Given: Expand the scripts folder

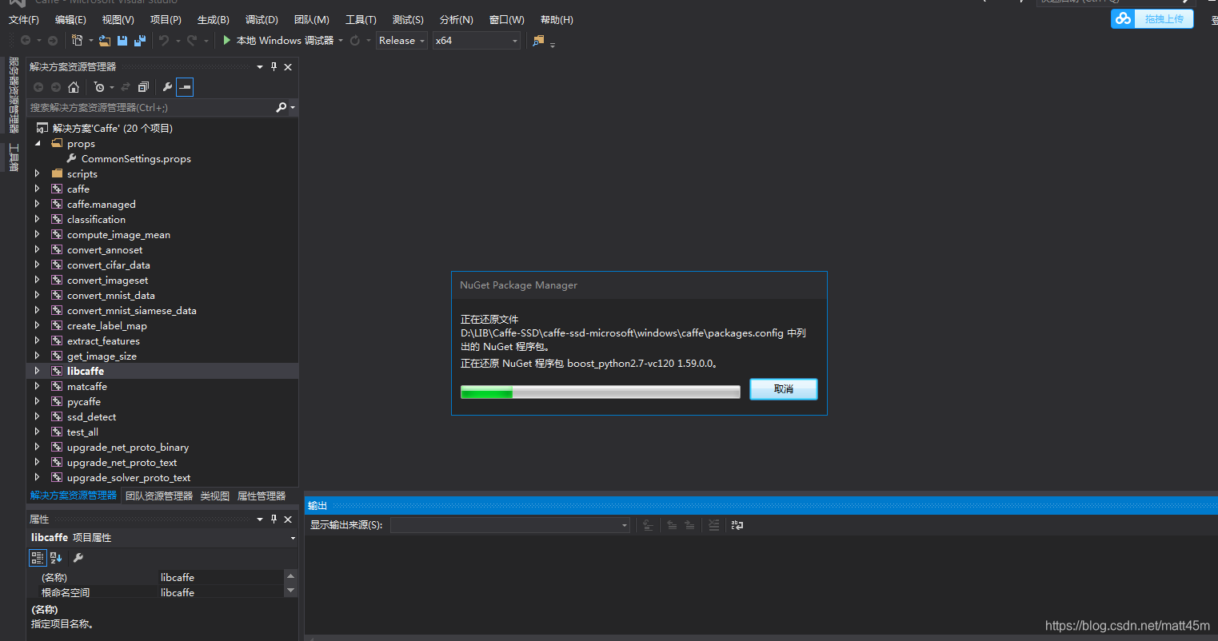Looking at the screenshot, I should tap(38, 173).
